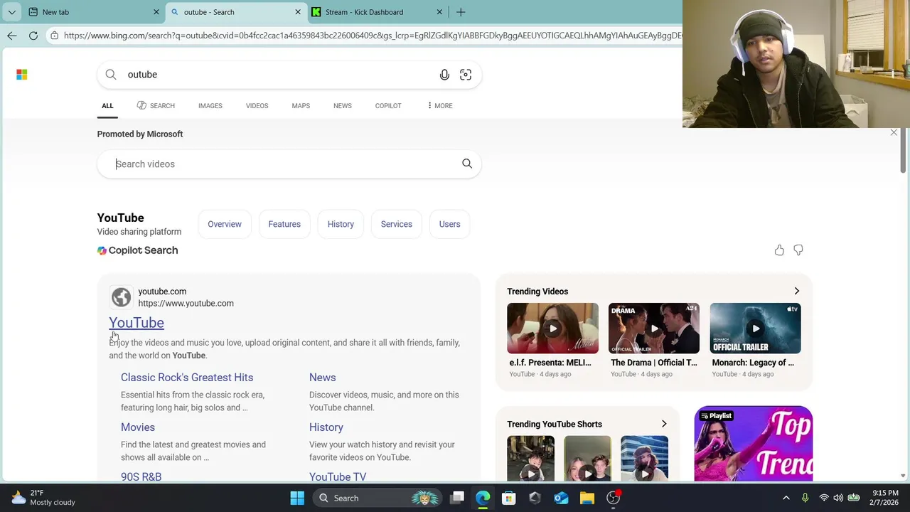
Task: Show hidden system tray icons chevron
Action: [786, 498]
